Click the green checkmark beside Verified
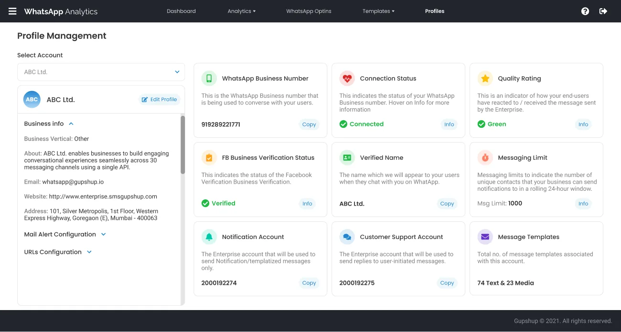 click(205, 203)
